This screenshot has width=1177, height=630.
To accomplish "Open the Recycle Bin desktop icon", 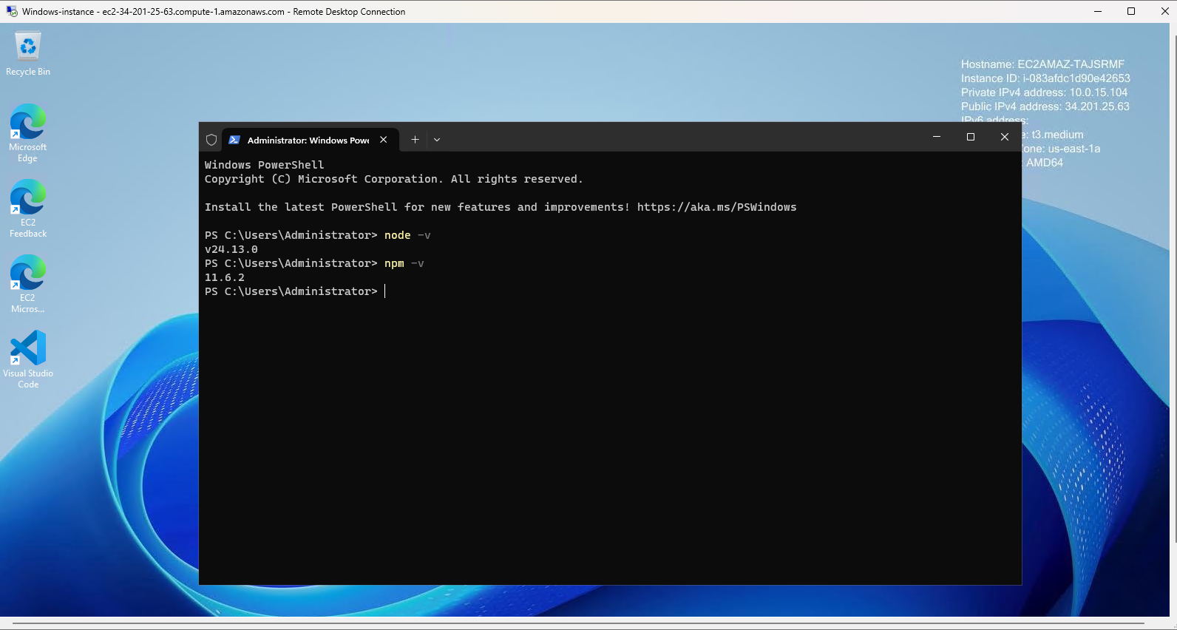I will (28, 53).
